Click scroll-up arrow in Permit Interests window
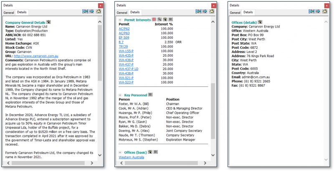The width and height of the screenshot is (334, 171). pos(213,22)
